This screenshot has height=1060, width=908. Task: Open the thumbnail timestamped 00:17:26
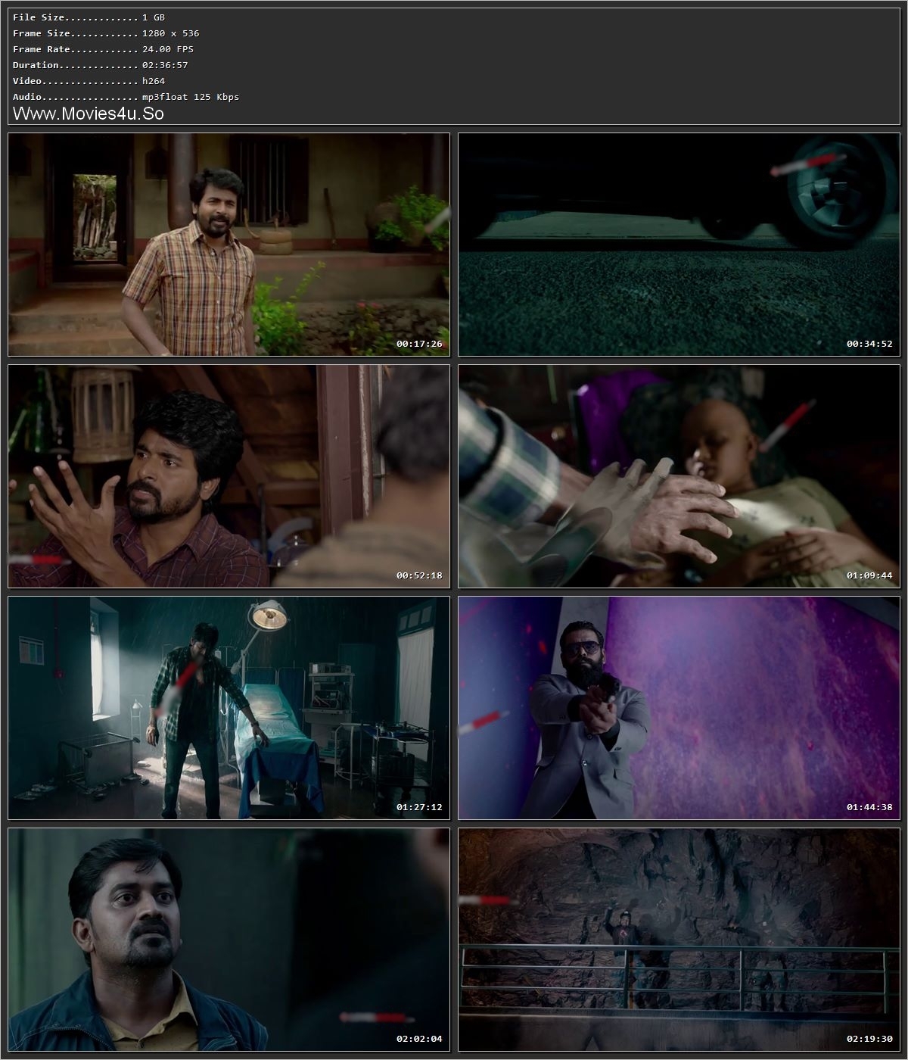click(x=229, y=245)
